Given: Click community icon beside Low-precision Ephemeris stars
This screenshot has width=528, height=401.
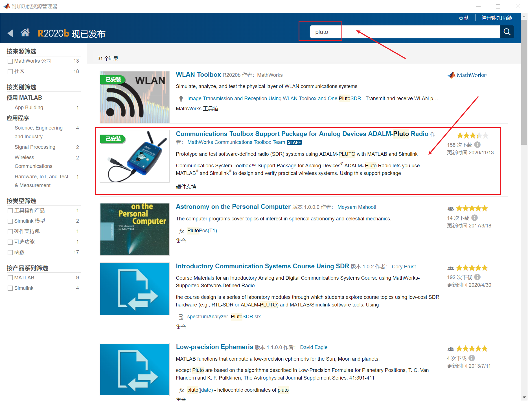Looking at the screenshot, I should pyautogui.click(x=451, y=349).
